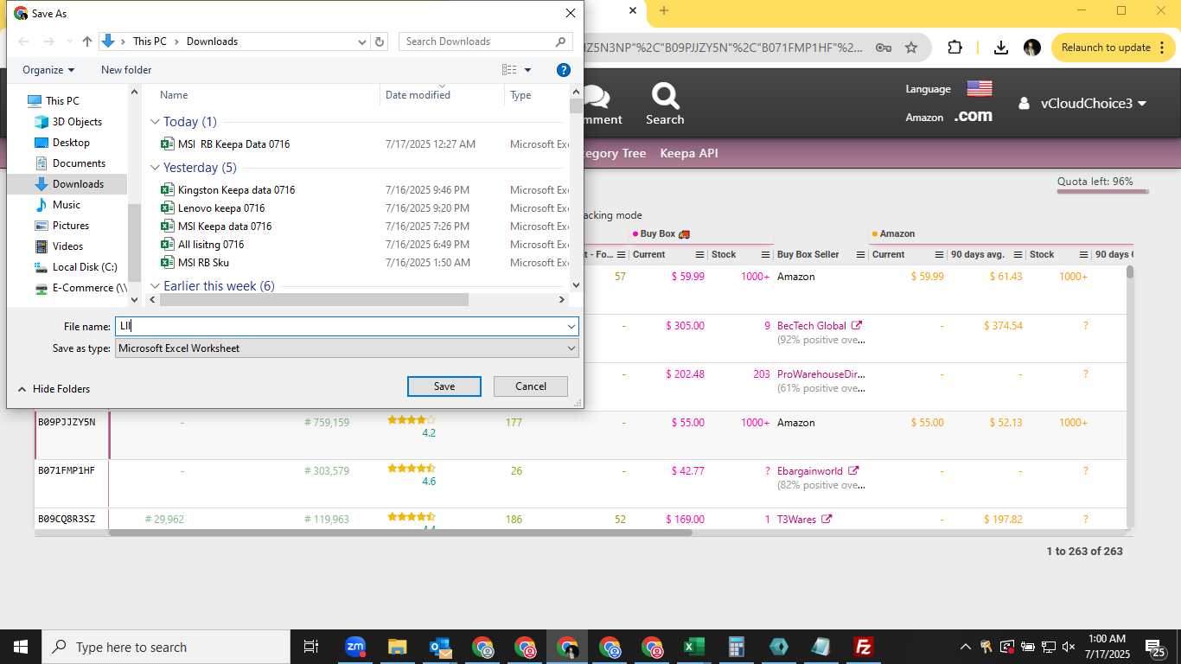
Task: Open a new browser tab with plus icon
Action: (664, 10)
